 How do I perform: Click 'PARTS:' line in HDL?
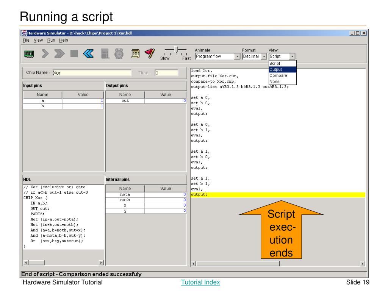(38, 214)
